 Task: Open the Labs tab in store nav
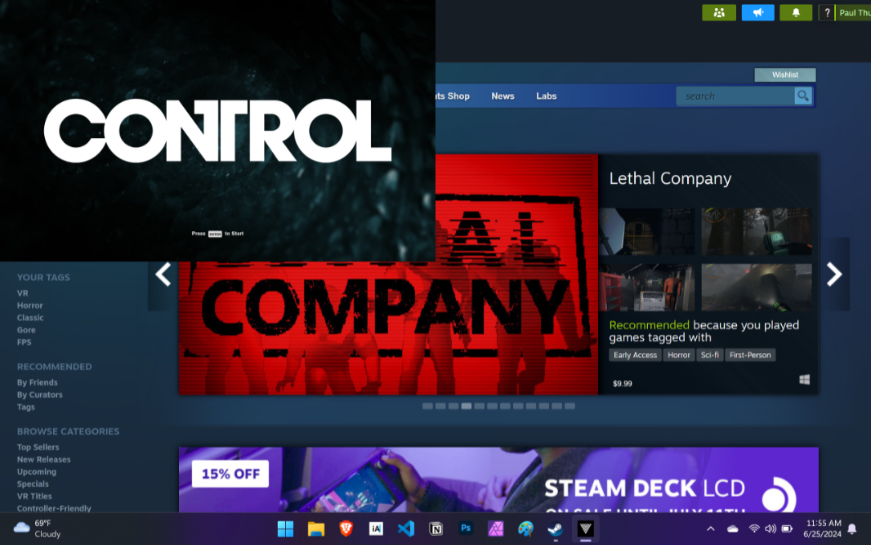(x=547, y=96)
